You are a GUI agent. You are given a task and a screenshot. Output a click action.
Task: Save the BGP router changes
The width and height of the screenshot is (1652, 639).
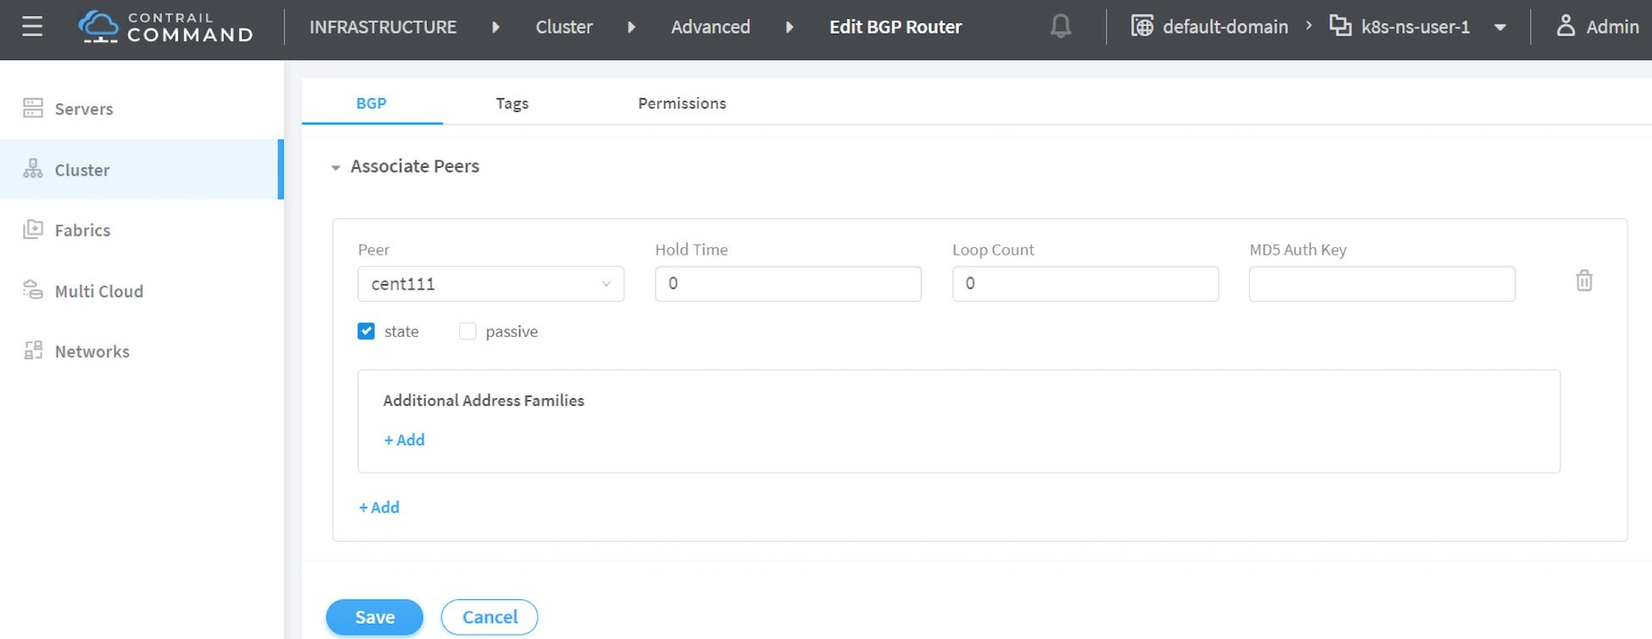point(374,617)
